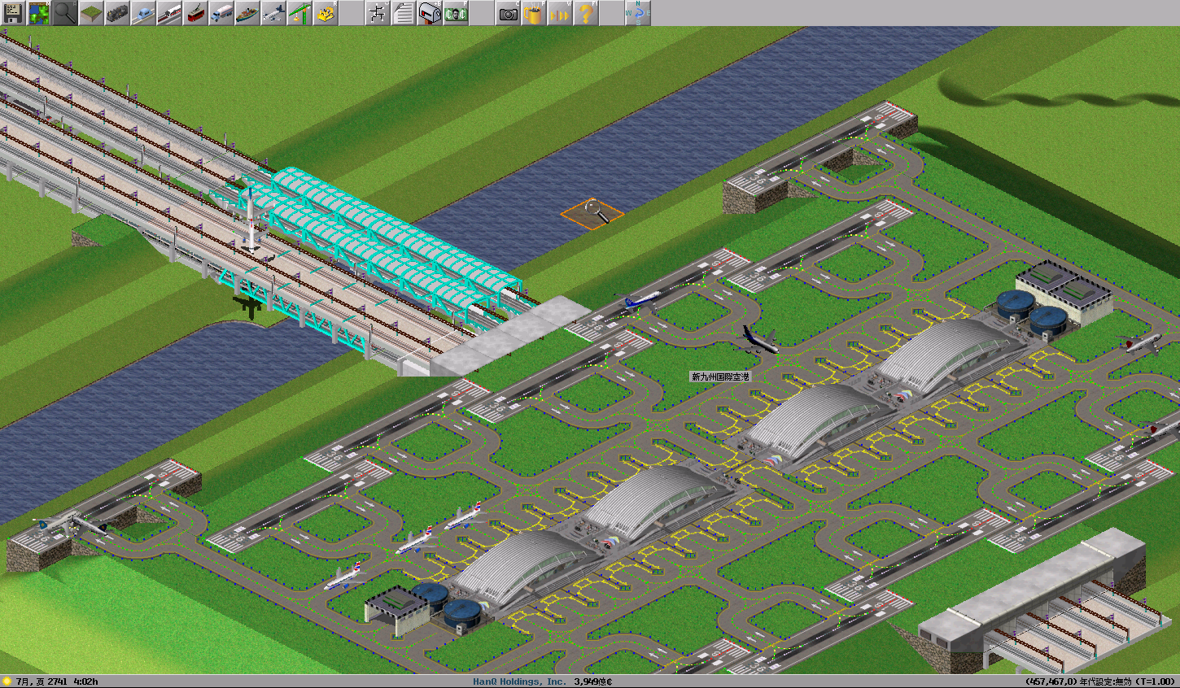Click the '年代設定:無効 (T=1.00)' status text
The height and width of the screenshot is (688, 1180).
[x=1127, y=681]
